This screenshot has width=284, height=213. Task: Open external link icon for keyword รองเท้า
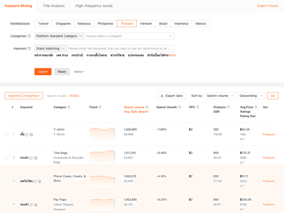click(x=31, y=205)
